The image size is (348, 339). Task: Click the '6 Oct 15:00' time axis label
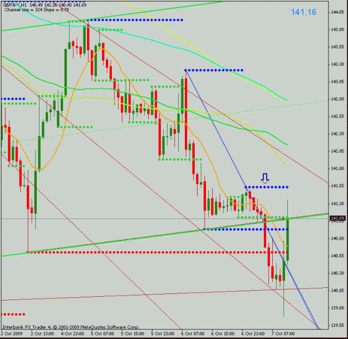(223, 333)
